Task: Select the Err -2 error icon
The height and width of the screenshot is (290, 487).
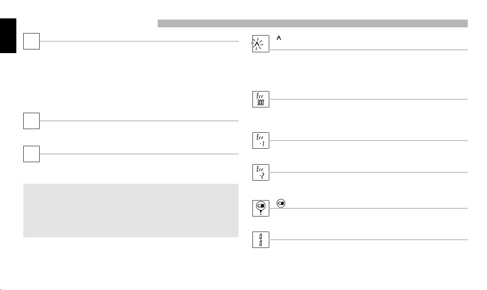Action: (x=261, y=172)
